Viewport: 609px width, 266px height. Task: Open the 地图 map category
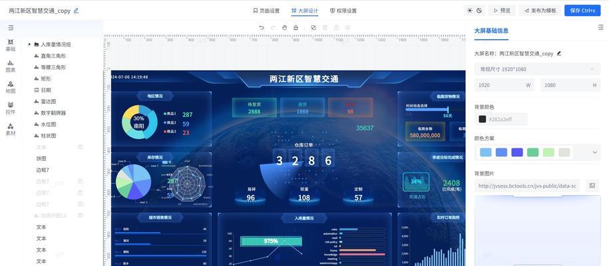[x=11, y=87]
